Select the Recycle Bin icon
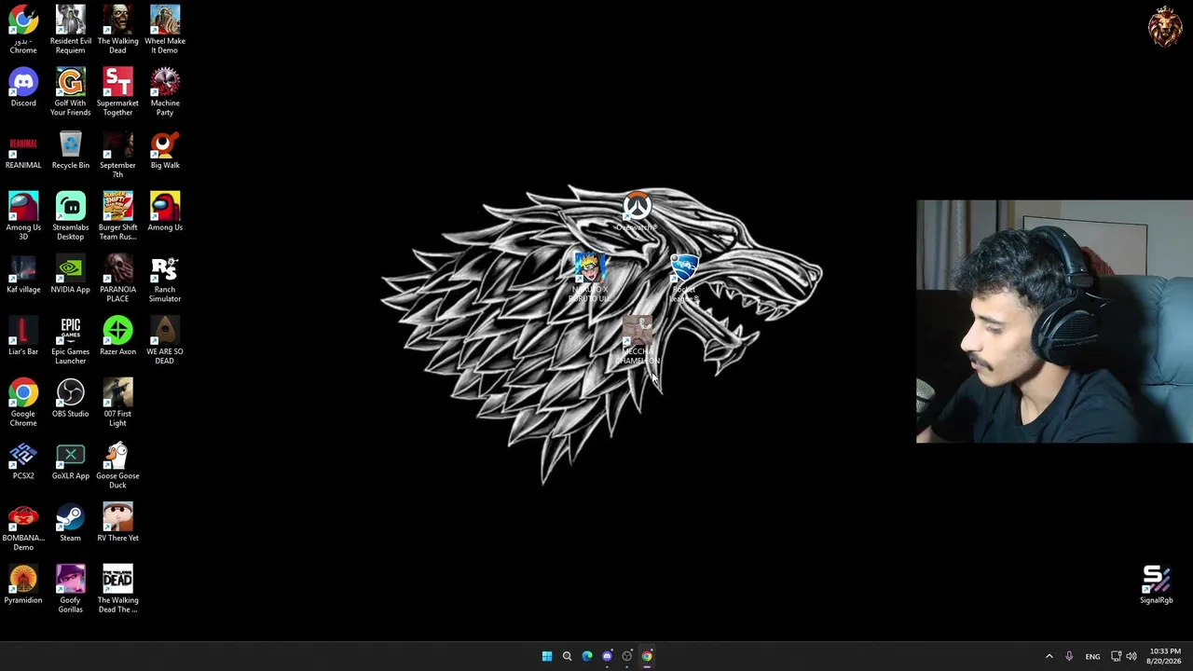 tap(71, 150)
